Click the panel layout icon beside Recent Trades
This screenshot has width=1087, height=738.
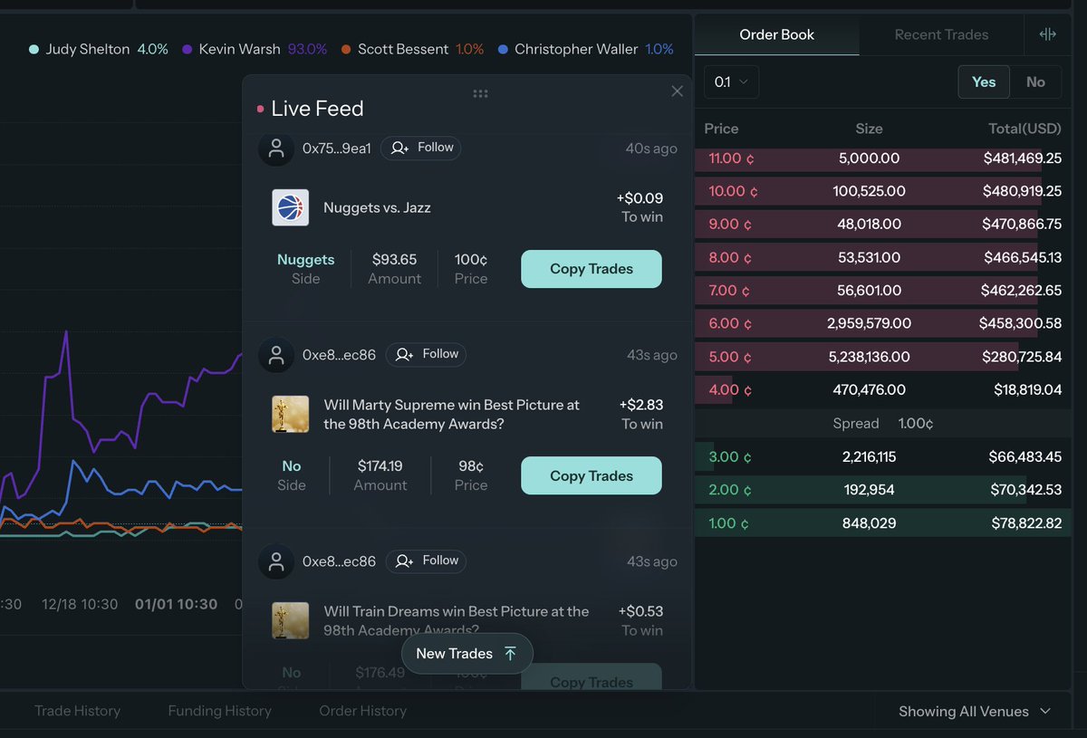[x=1047, y=34]
